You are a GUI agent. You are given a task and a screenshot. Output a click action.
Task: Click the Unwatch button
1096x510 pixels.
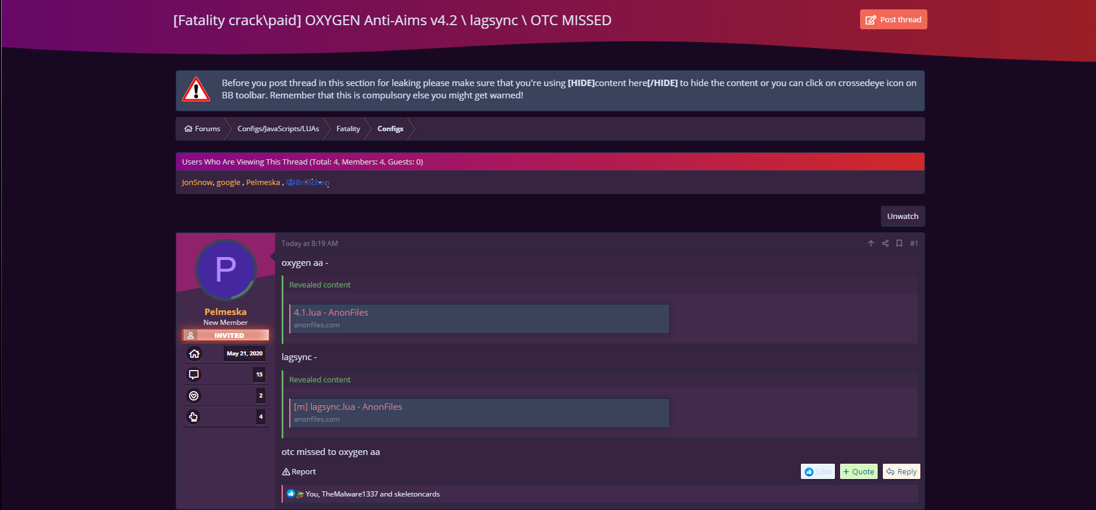point(903,216)
